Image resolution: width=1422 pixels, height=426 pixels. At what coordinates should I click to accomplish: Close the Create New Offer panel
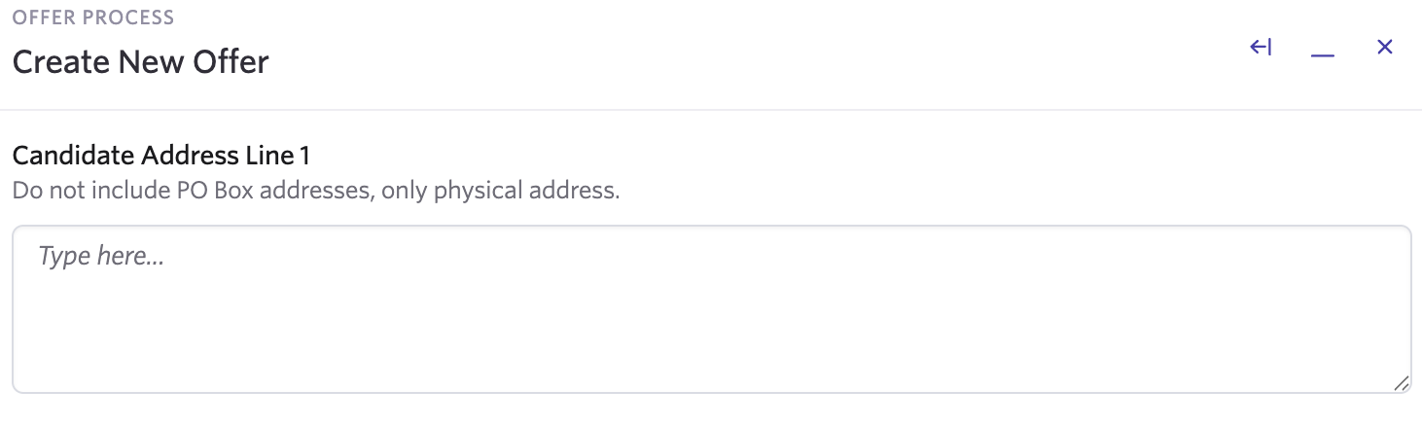[x=1385, y=48]
